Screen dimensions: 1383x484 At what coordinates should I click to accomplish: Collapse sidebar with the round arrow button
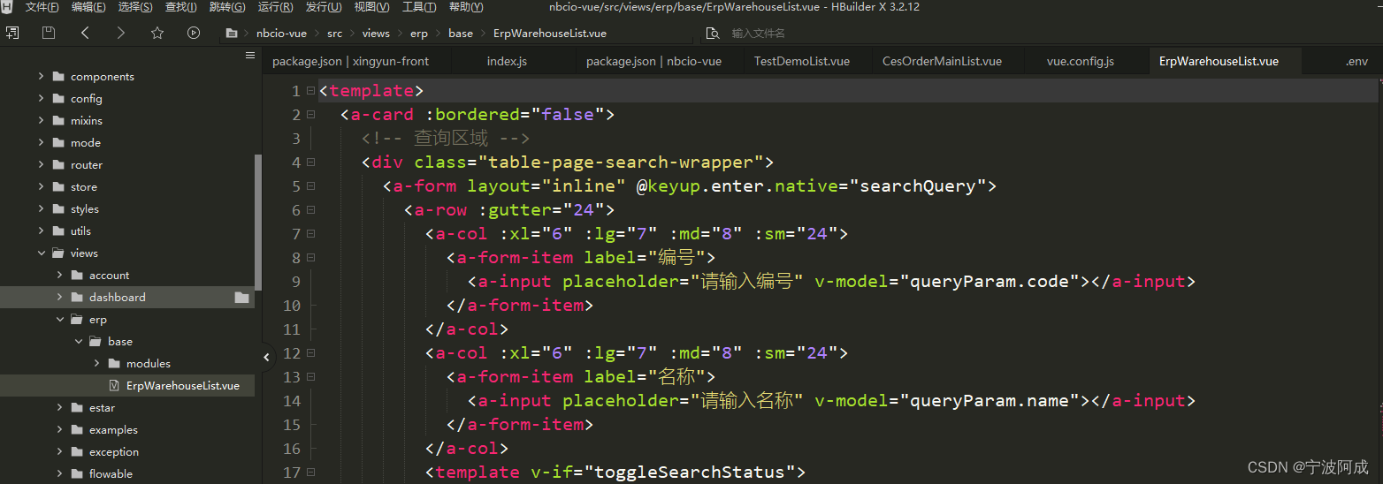[267, 357]
